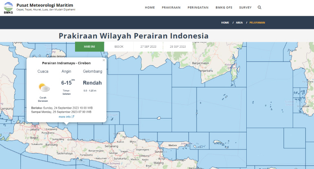This screenshot has width=314, height=169.
Task: Click the BMKG logo
Action: click(x=8, y=8)
